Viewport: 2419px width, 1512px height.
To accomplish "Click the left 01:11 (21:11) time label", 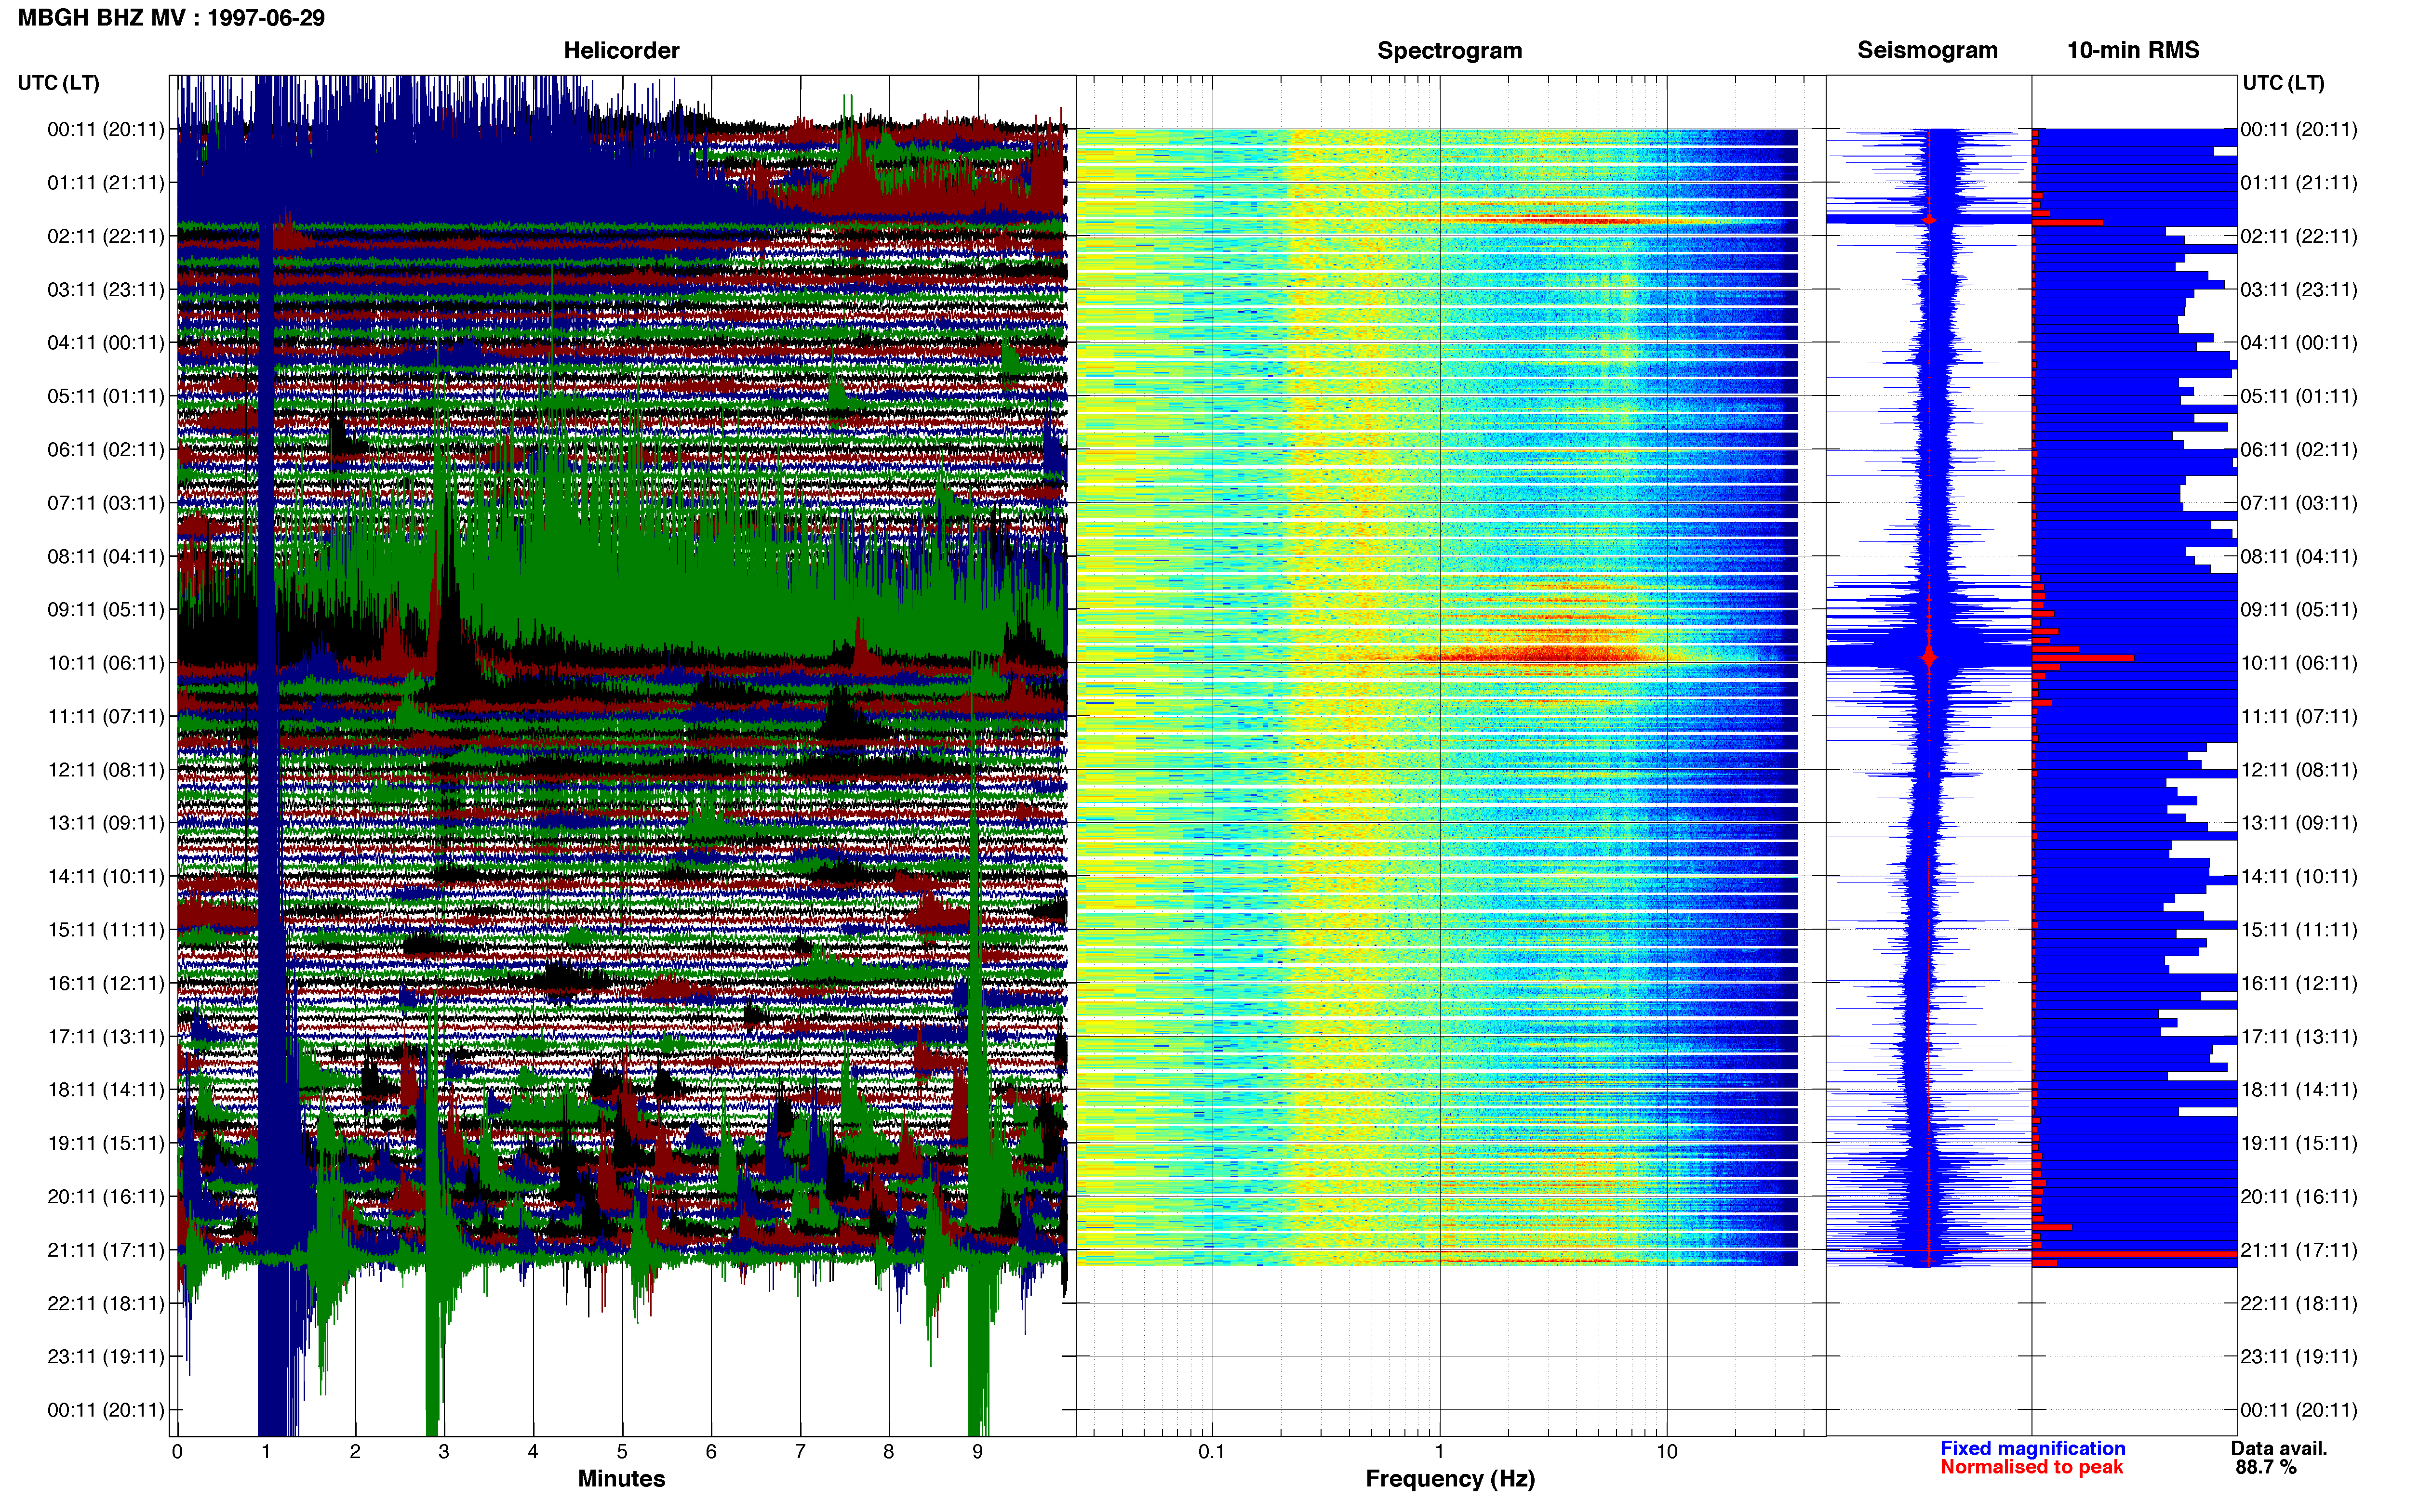I will [x=106, y=183].
